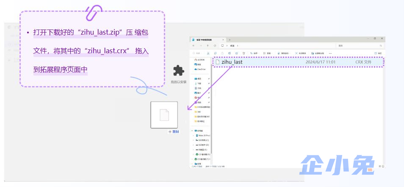Click the delete trash icon in toolbar
Image resolution: width=404 pixels, height=187 pixels.
(244, 53)
